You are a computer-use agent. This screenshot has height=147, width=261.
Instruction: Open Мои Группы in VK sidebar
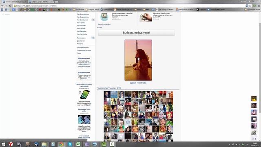[x=81, y=23]
